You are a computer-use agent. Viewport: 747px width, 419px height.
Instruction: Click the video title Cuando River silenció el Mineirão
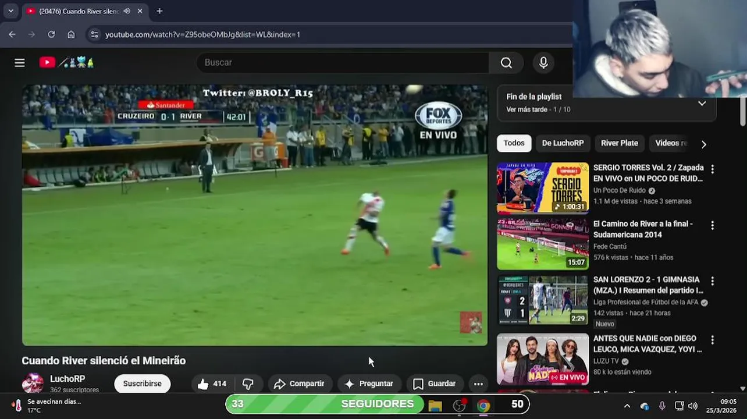point(104,361)
